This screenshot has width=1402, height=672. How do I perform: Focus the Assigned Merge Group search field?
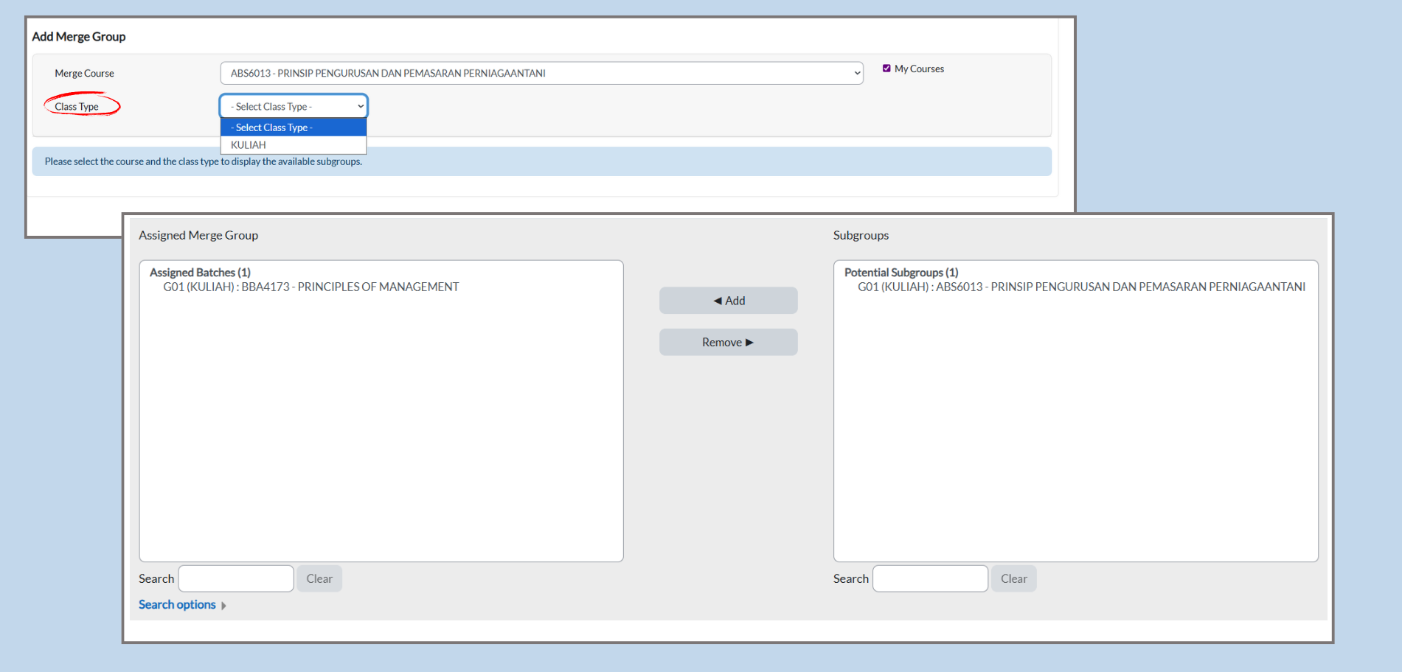[x=236, y=578]
